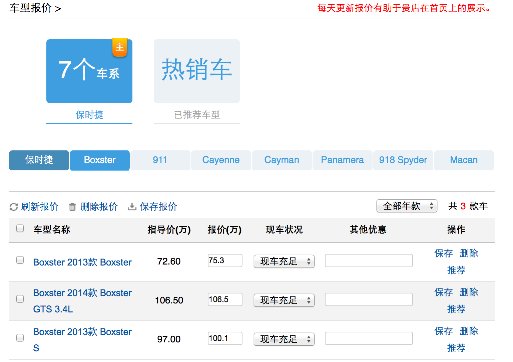Open the 热销车 tile
Image resolution: width=513 pixels, height=362 pixels.
click(197, 71)
